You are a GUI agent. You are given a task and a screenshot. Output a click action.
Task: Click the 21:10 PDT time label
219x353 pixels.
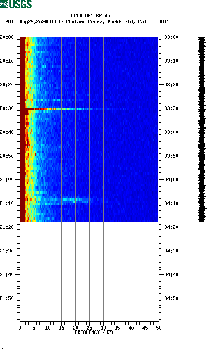point(7,203)
